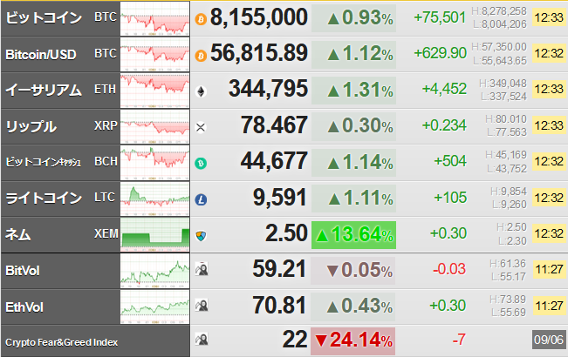Open the ネム XEM green mini chart
The width and height of the screenshot is (568, 357).
click(154, 234)
